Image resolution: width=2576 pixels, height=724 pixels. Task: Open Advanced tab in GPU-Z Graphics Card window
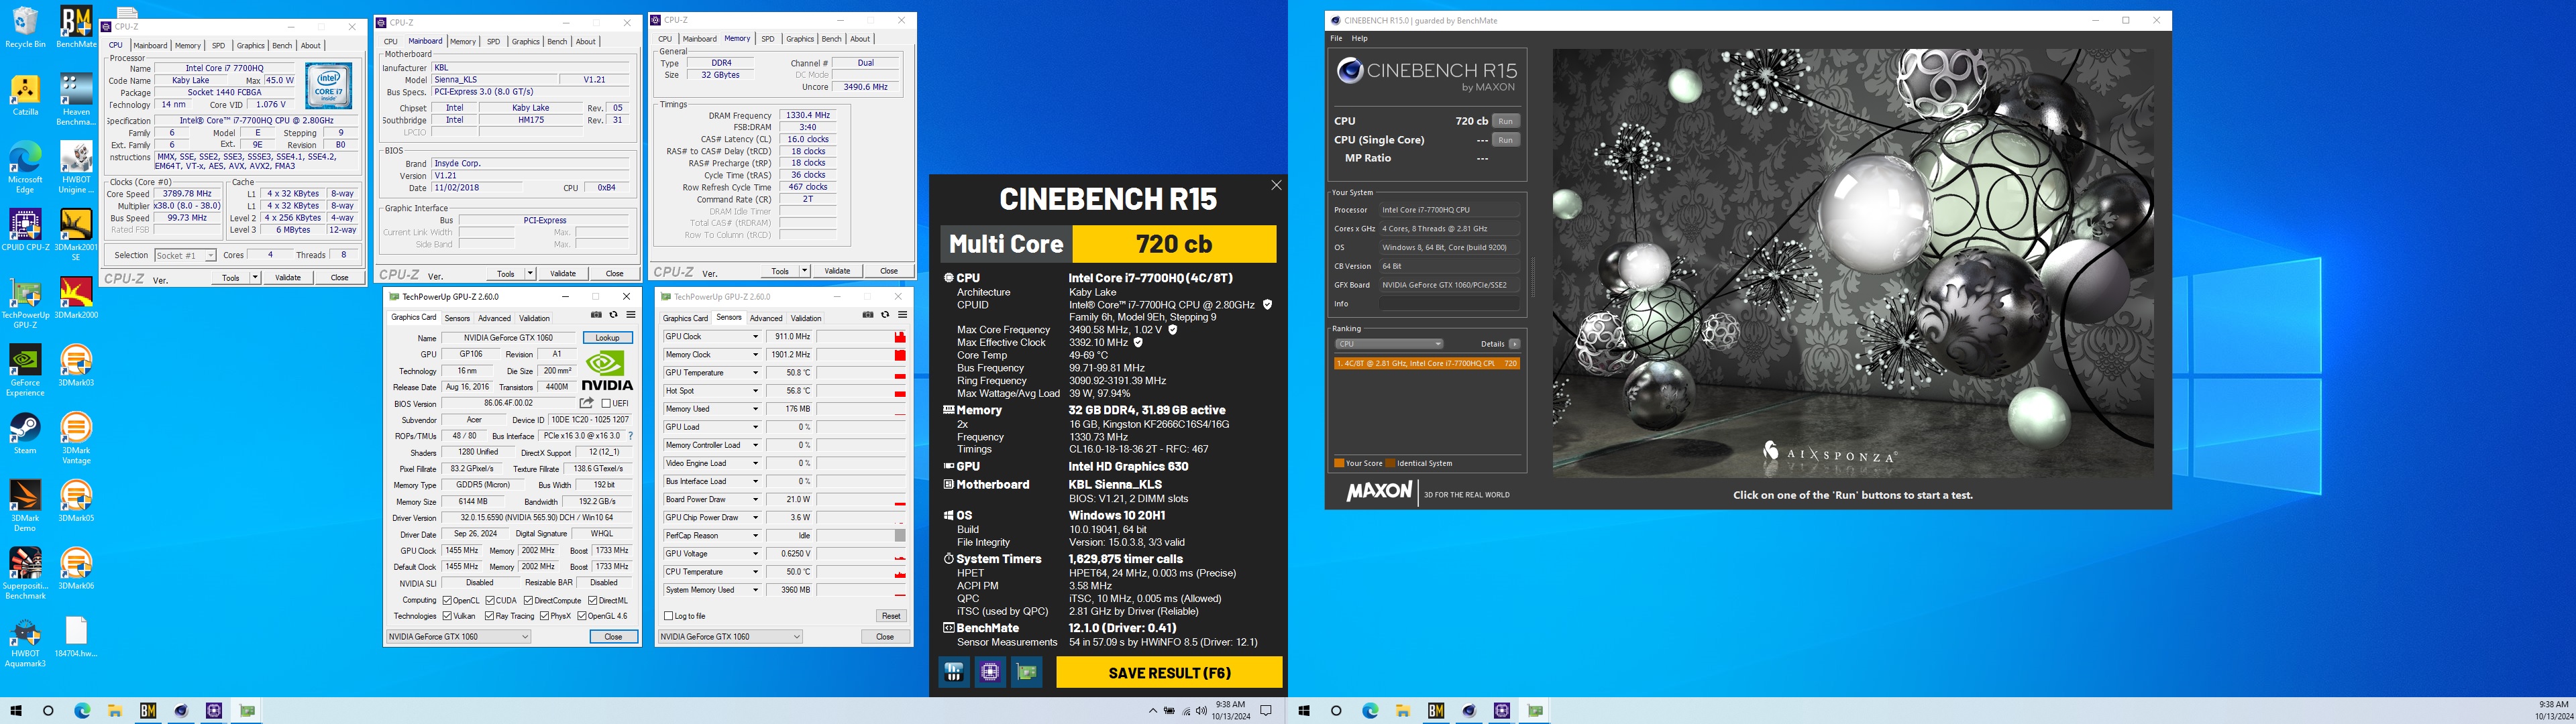point(494,318)
